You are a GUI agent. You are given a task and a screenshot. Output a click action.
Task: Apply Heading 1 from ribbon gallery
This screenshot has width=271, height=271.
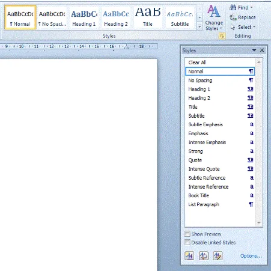tap(84, 17)
